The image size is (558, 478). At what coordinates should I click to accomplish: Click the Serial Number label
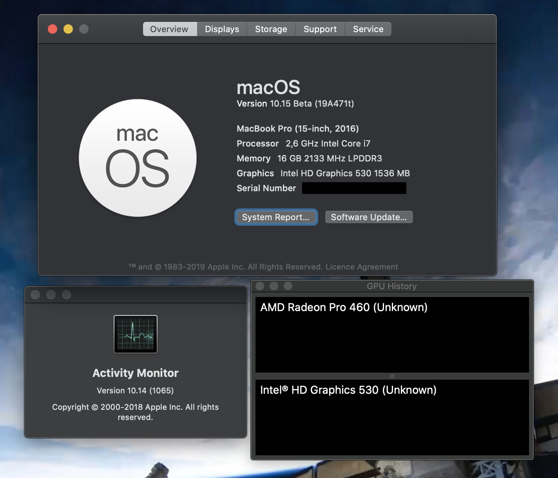point(266,188)
